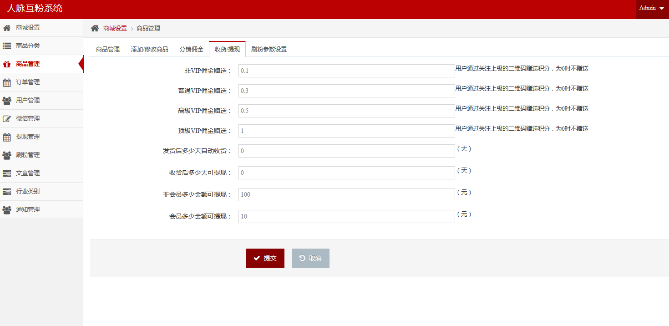Focus the 非VIP佣金赠送 input field
The height and width of the screenshot is (326, 669).
(346, 71)
